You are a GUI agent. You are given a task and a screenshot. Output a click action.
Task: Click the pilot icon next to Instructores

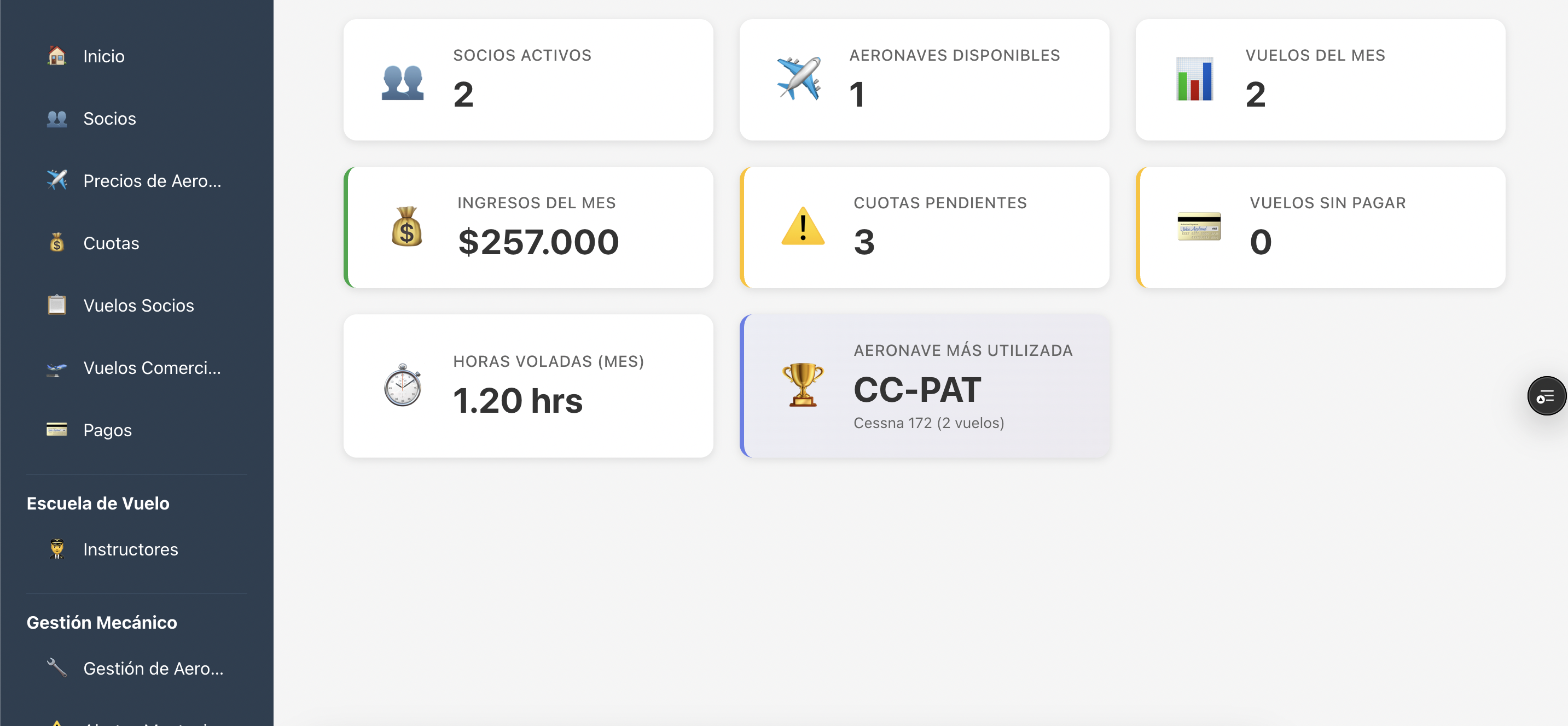click(x=56, y=549)
